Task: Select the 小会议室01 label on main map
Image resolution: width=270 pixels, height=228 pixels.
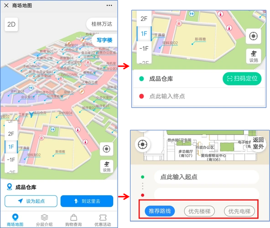Action: [x=104, y=98]
